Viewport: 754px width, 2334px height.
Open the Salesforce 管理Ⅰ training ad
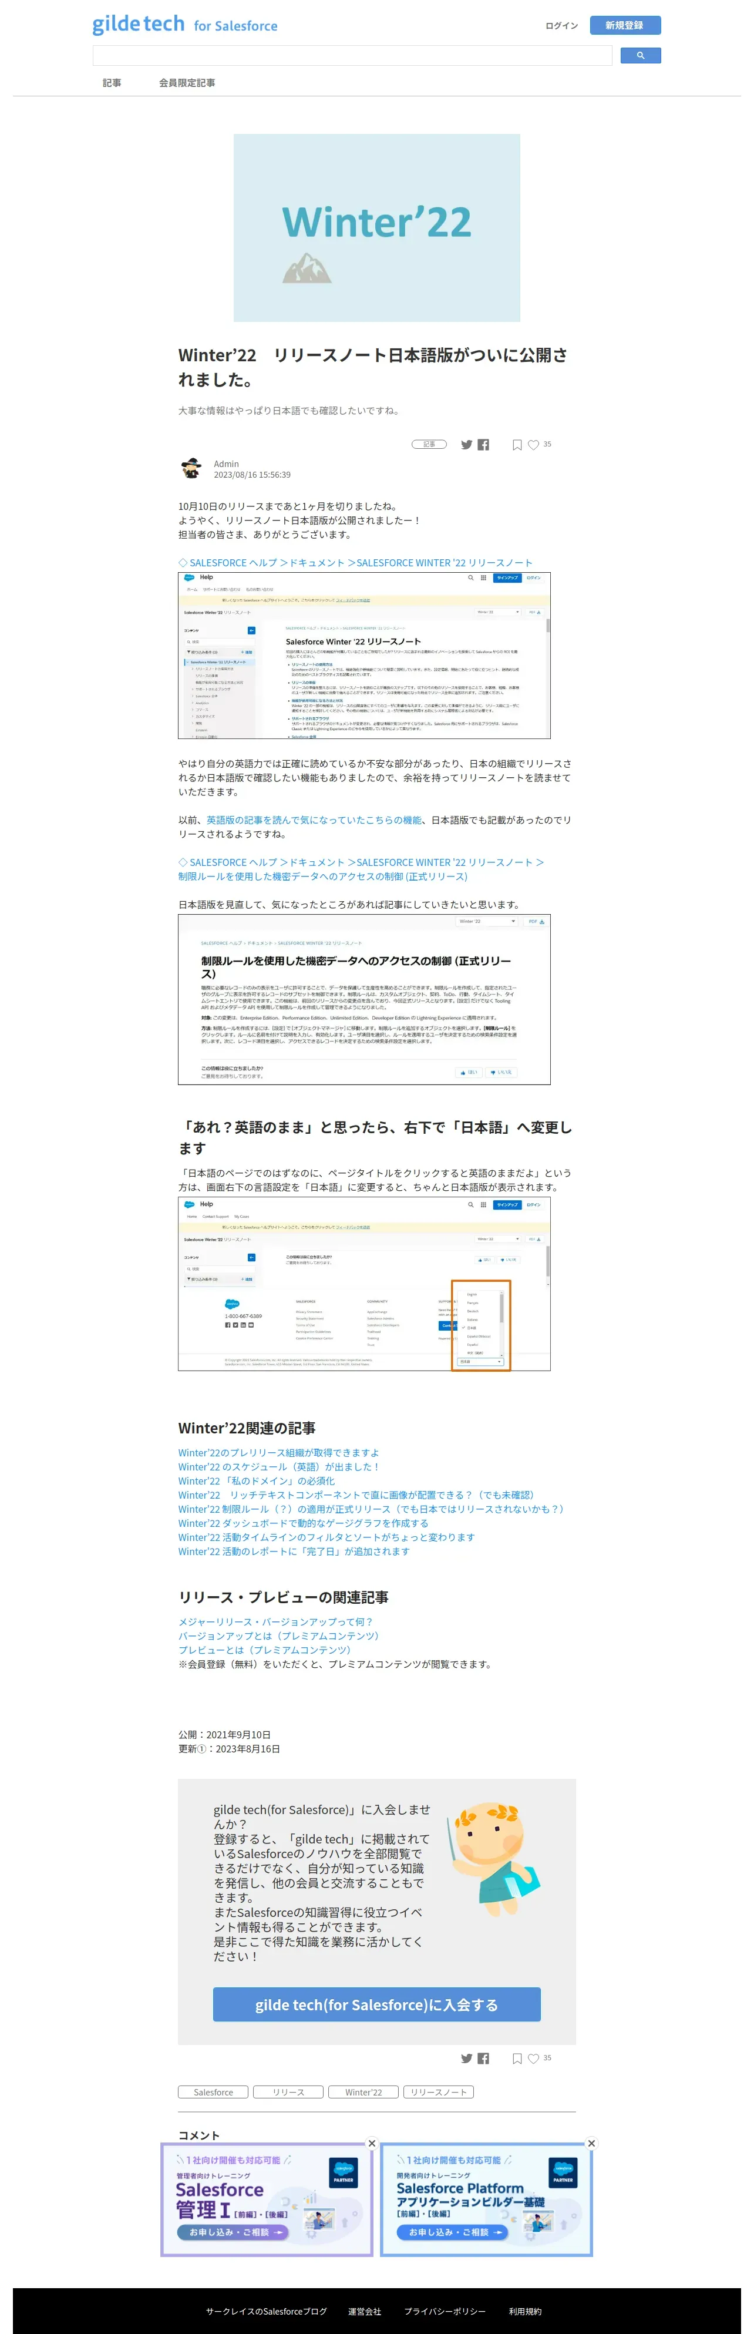tap(267, 2200)
